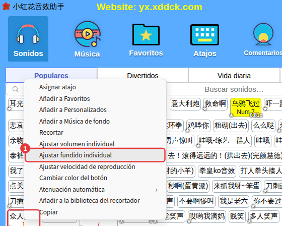Play the short 哇哦 sound button
The image size is (282, 226).
pos(263,141)
